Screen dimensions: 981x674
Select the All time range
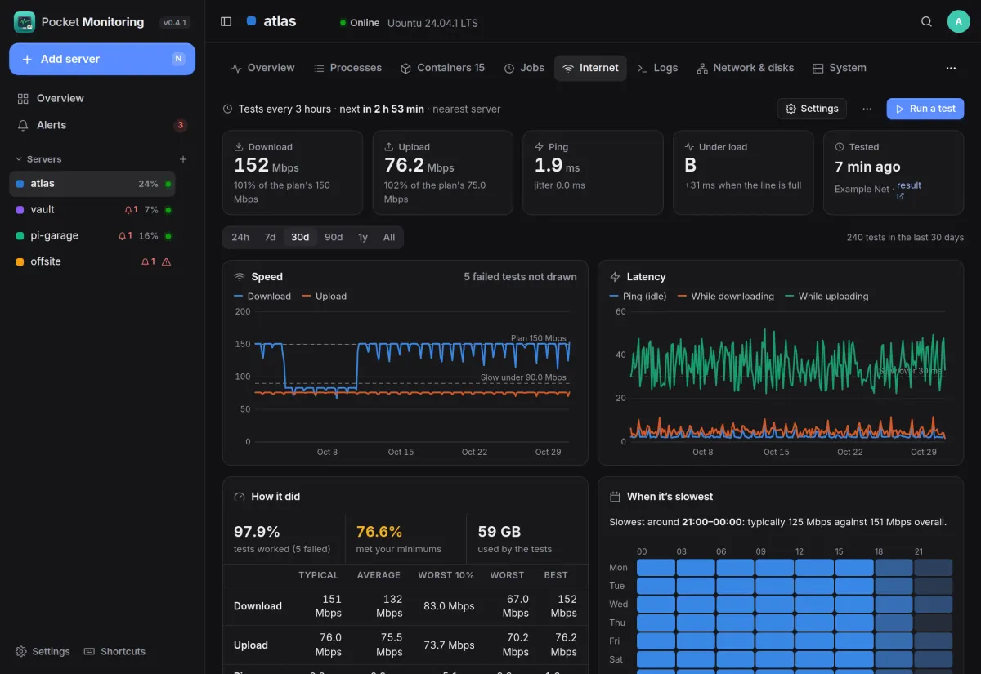[389, 238]
